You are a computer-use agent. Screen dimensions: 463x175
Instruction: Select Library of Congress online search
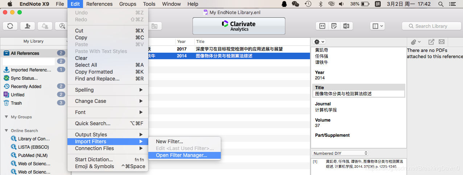pyautogui.click(x=33, y=139)
